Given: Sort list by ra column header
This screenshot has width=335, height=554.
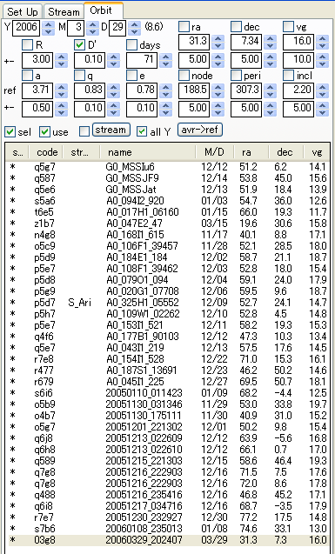Looking at the screenshot, I should (x=251, y=152).
